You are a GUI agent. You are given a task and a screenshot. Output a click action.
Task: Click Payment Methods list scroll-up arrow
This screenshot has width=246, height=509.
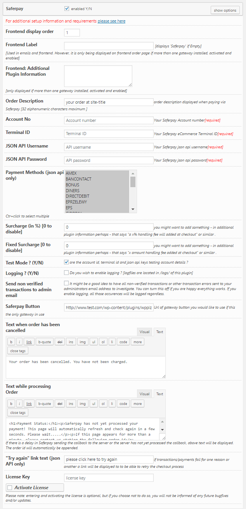pos(133,174)
